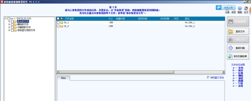
Task: Click the file list scrollbar right arrow
Action: point(224,72)
